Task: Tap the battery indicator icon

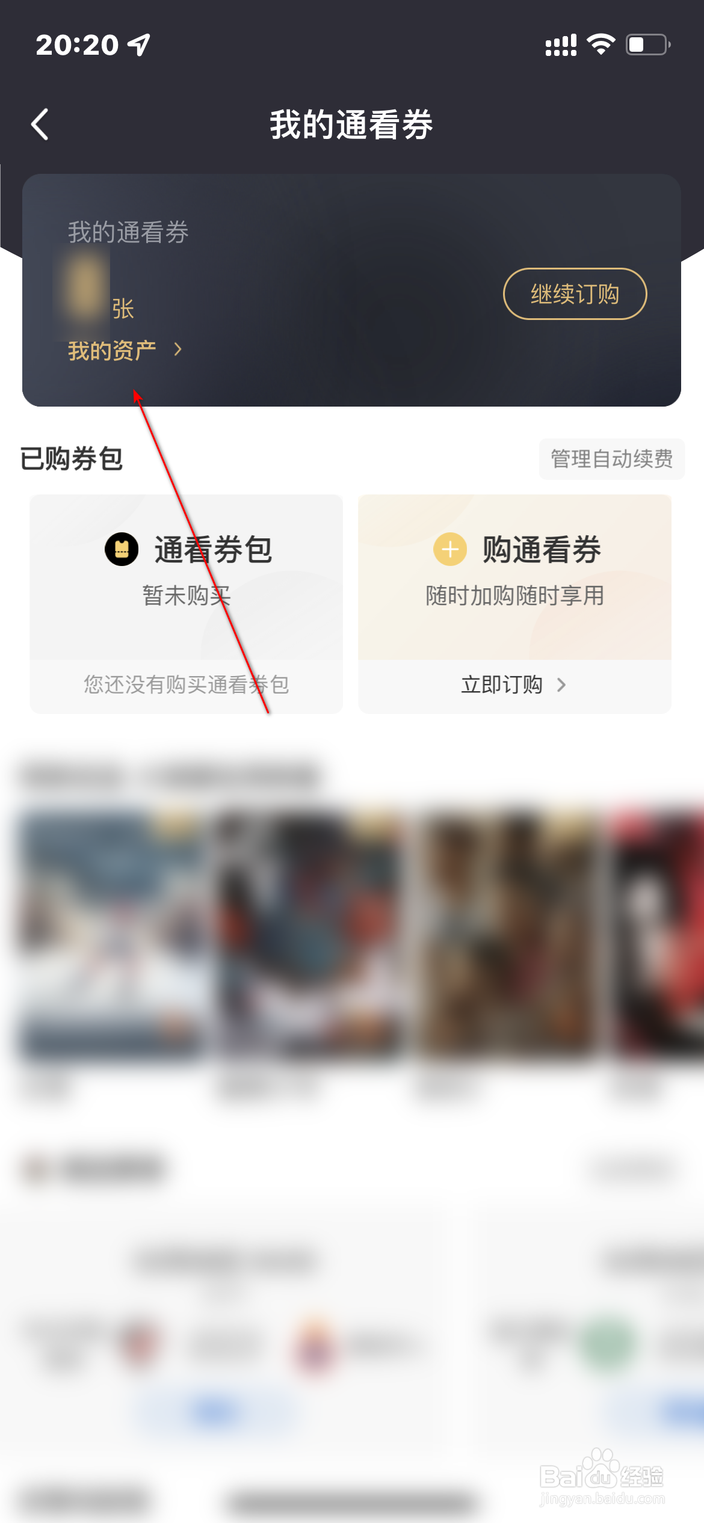Action: point(648,45)
